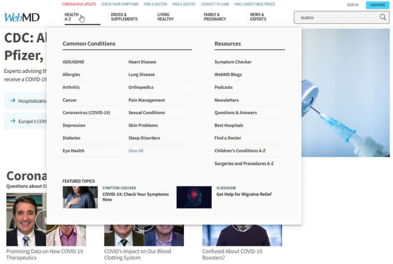
Task: Choose Find Lowest Drug Prices link
Action: click(254, 5)
